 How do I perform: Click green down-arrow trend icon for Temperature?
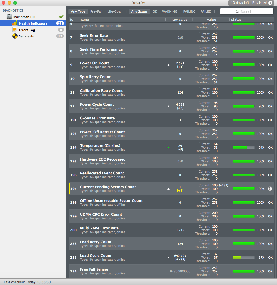[168, 147]
